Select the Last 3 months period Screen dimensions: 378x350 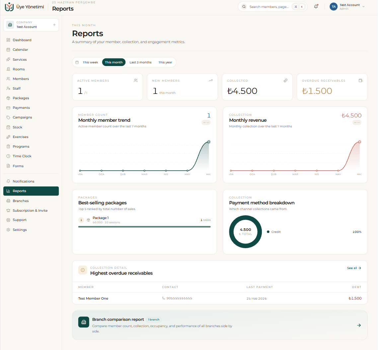tap(140, 62)
